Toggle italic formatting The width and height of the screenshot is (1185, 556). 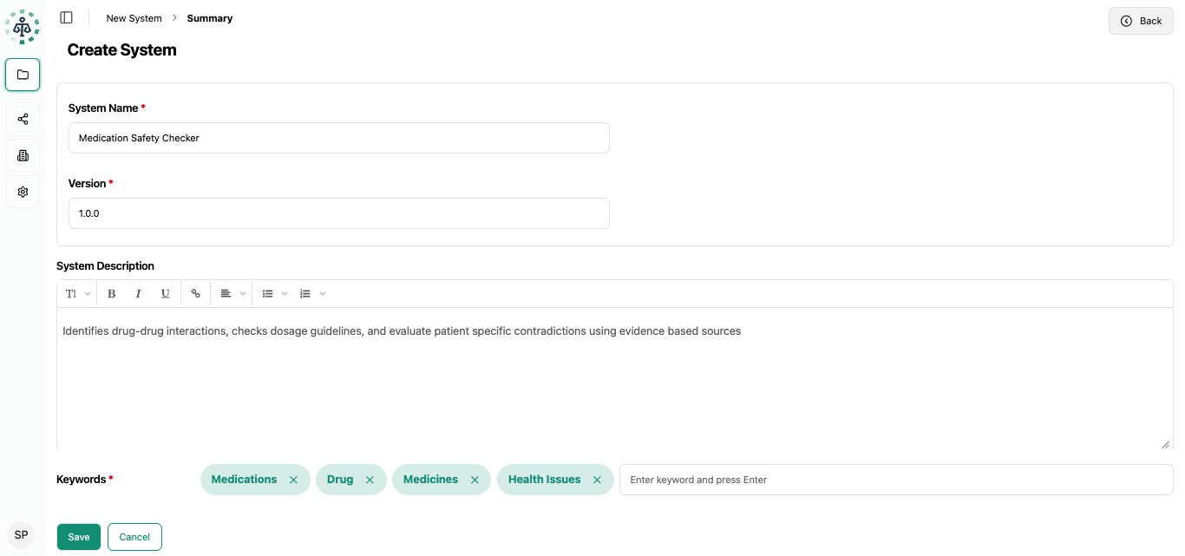point(138,294)
